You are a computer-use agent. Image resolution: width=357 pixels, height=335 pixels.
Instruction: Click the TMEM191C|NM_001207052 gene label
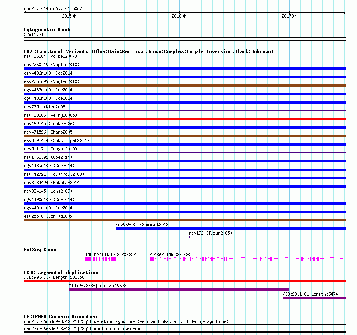click(110, 254)
